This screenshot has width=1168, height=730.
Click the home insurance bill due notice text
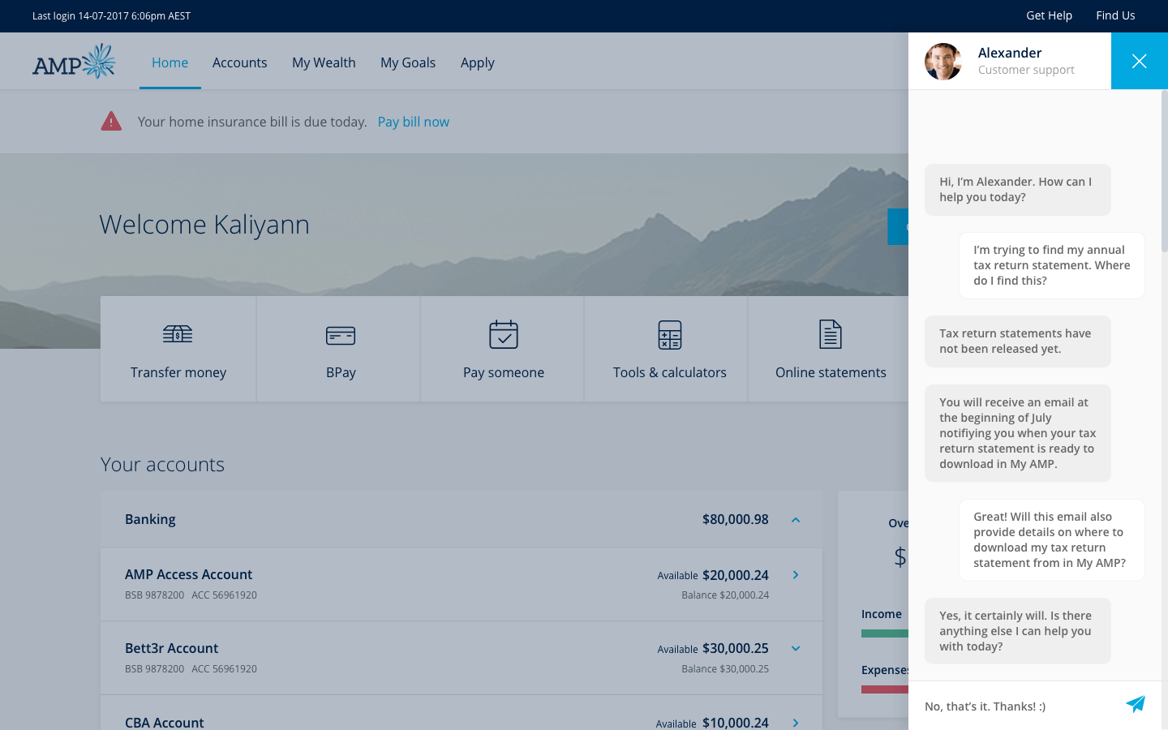click(252, 122)
